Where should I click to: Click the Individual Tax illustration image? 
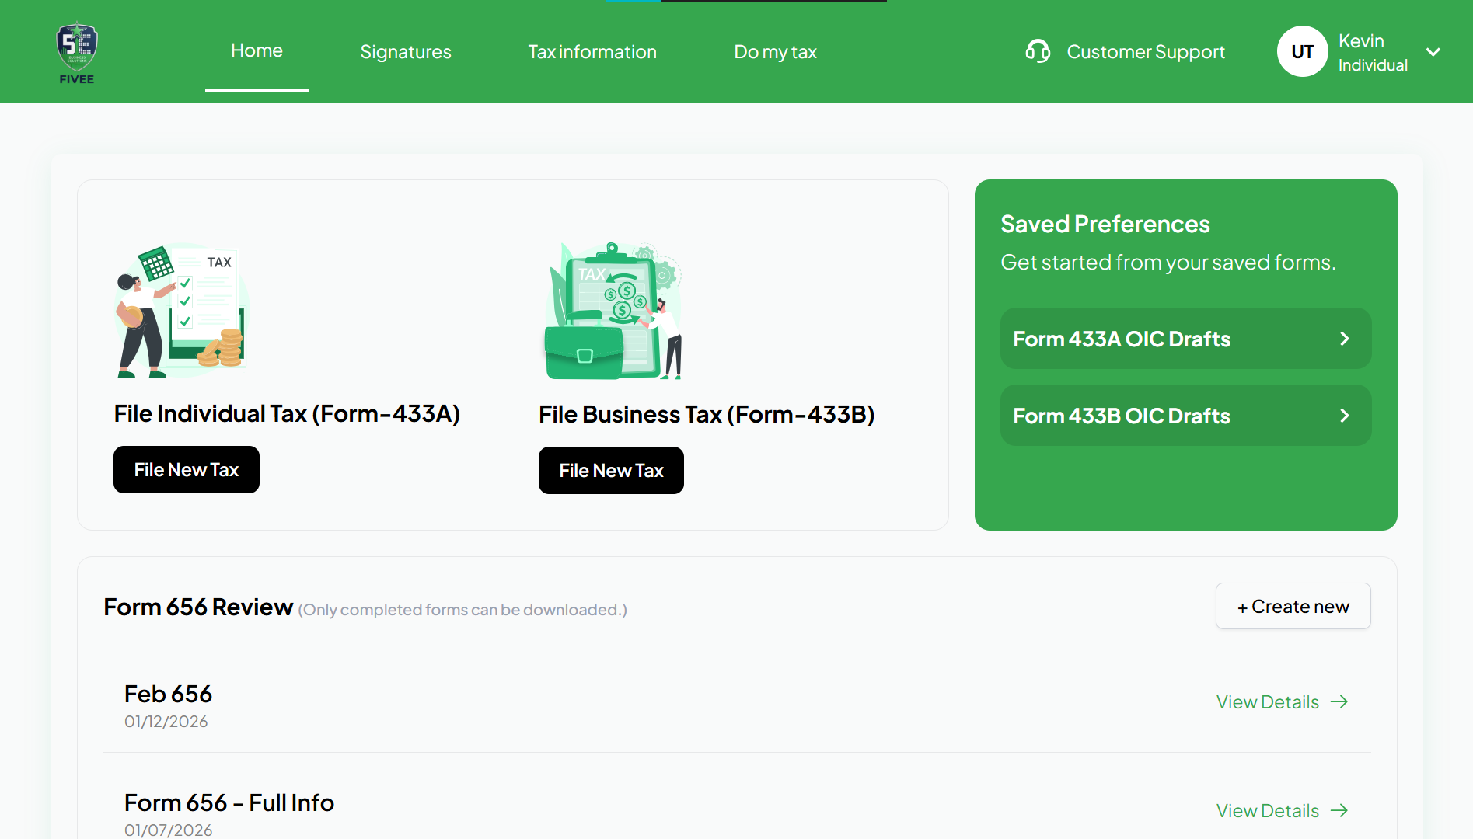(x=180, y=311)
